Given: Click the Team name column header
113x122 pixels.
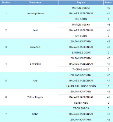Looking at the screenshot, I should tap(35, 3).
